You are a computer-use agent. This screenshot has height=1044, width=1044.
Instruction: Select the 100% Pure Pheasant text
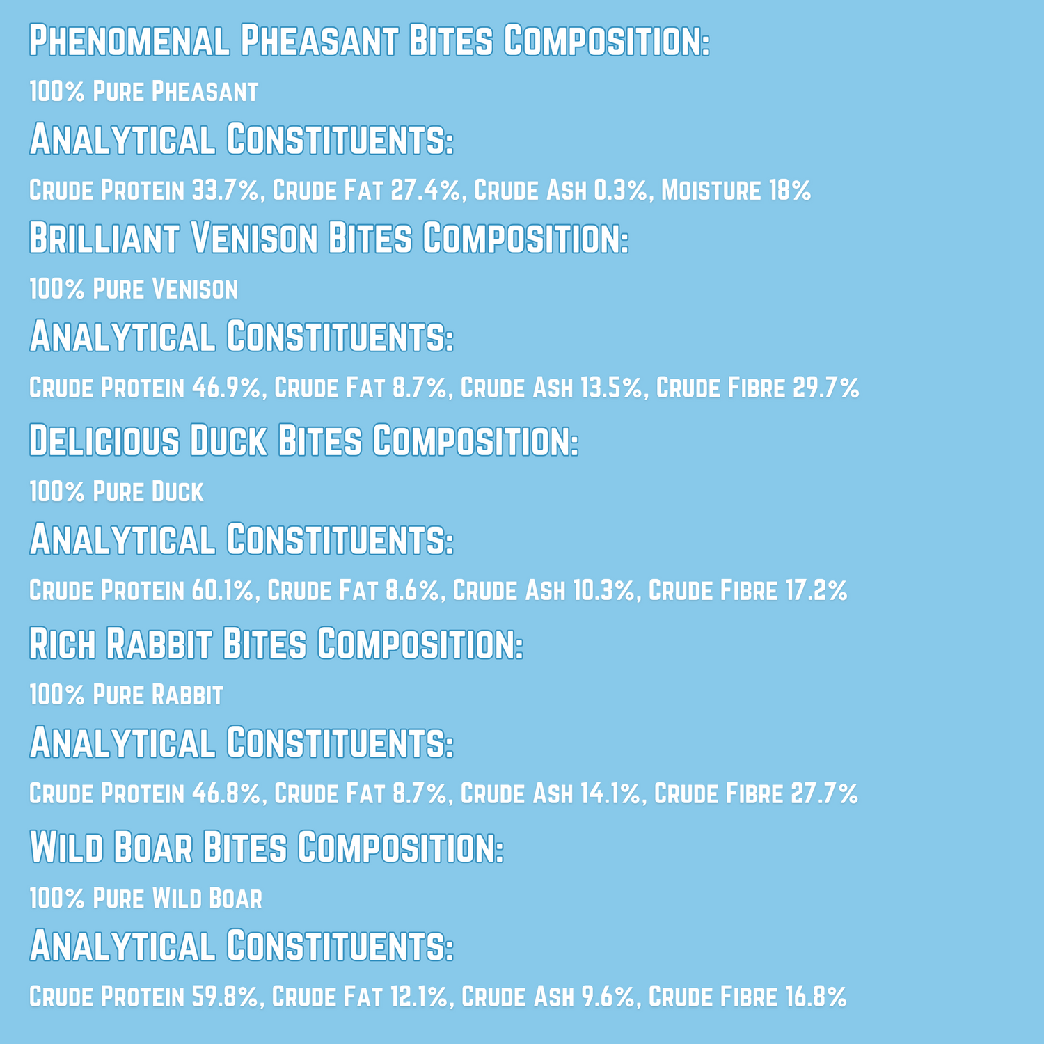(x=144, y=91)
